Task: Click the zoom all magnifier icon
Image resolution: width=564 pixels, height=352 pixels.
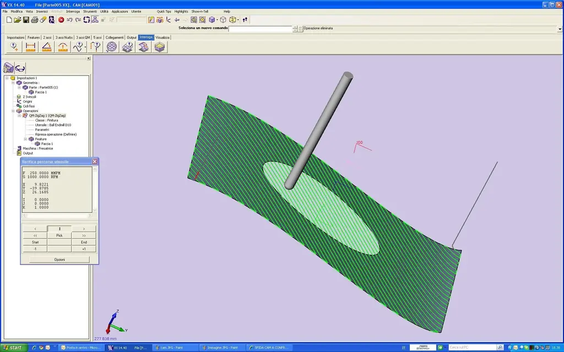Action: pos(194,20)
